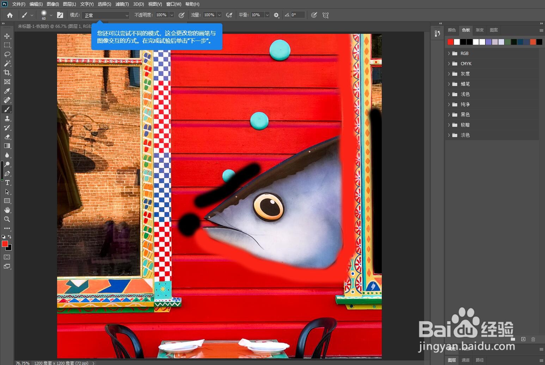
Task: Open the Edit Toolbar three-dots button
Action: (7, 228)
